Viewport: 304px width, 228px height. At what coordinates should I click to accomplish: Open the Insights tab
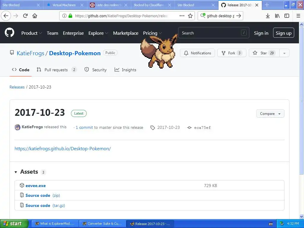tap(125, 70)
